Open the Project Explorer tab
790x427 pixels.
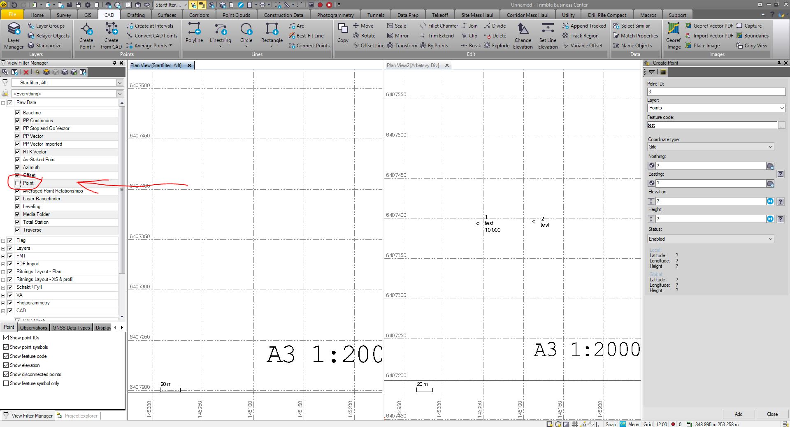(x=78, y=416)
